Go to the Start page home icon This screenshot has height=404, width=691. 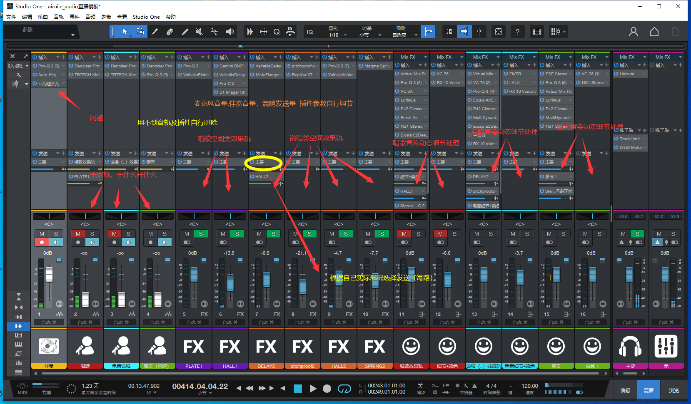(x=654, y=32)
